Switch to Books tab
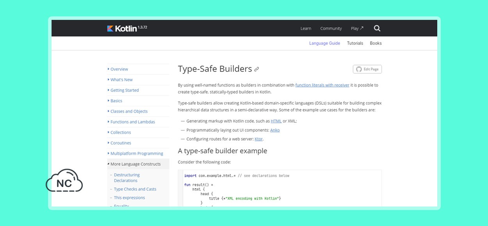The image size is (488, 226). [x=376, y=43]
